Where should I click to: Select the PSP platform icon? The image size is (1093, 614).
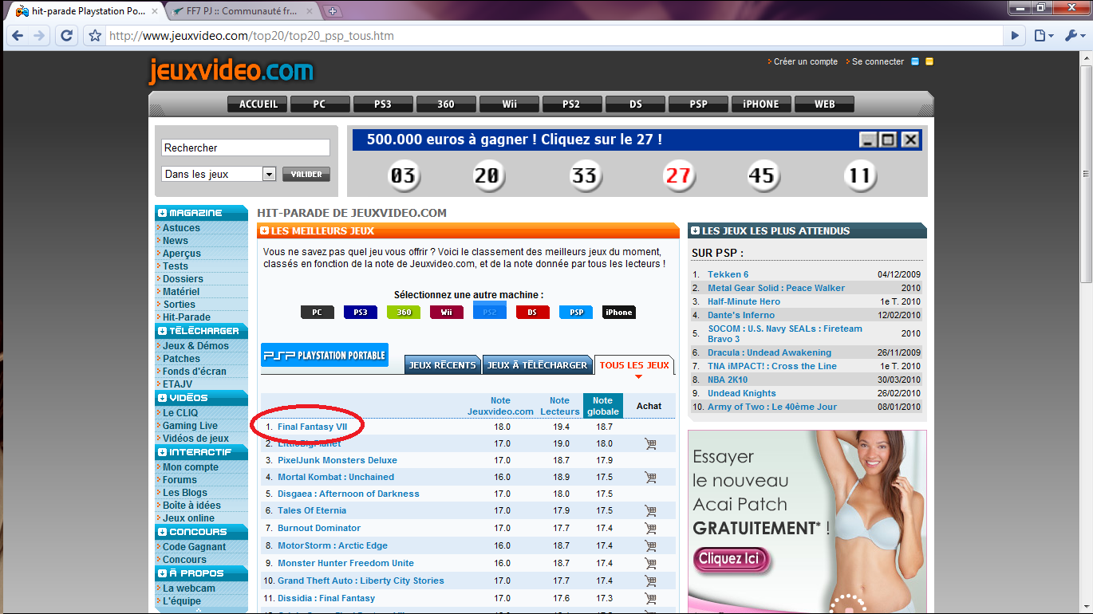576,313
